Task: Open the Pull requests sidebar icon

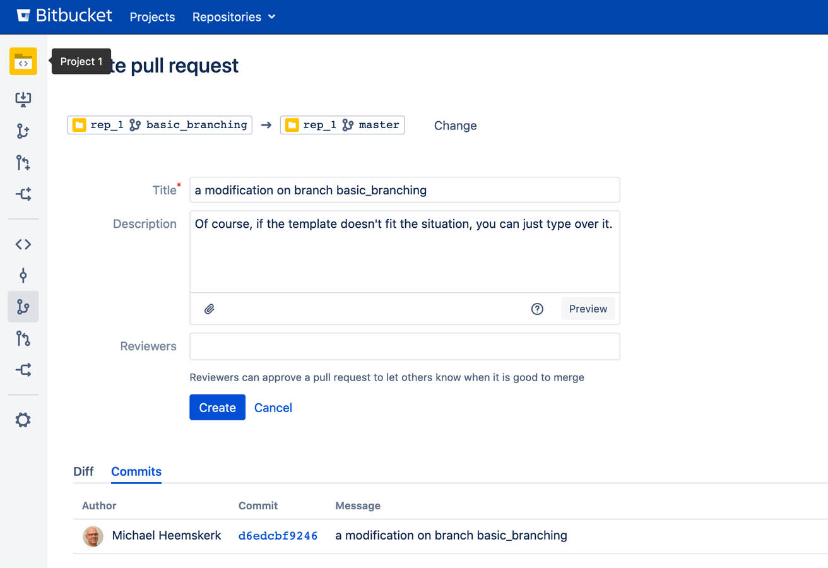Action: click(23, 339)
